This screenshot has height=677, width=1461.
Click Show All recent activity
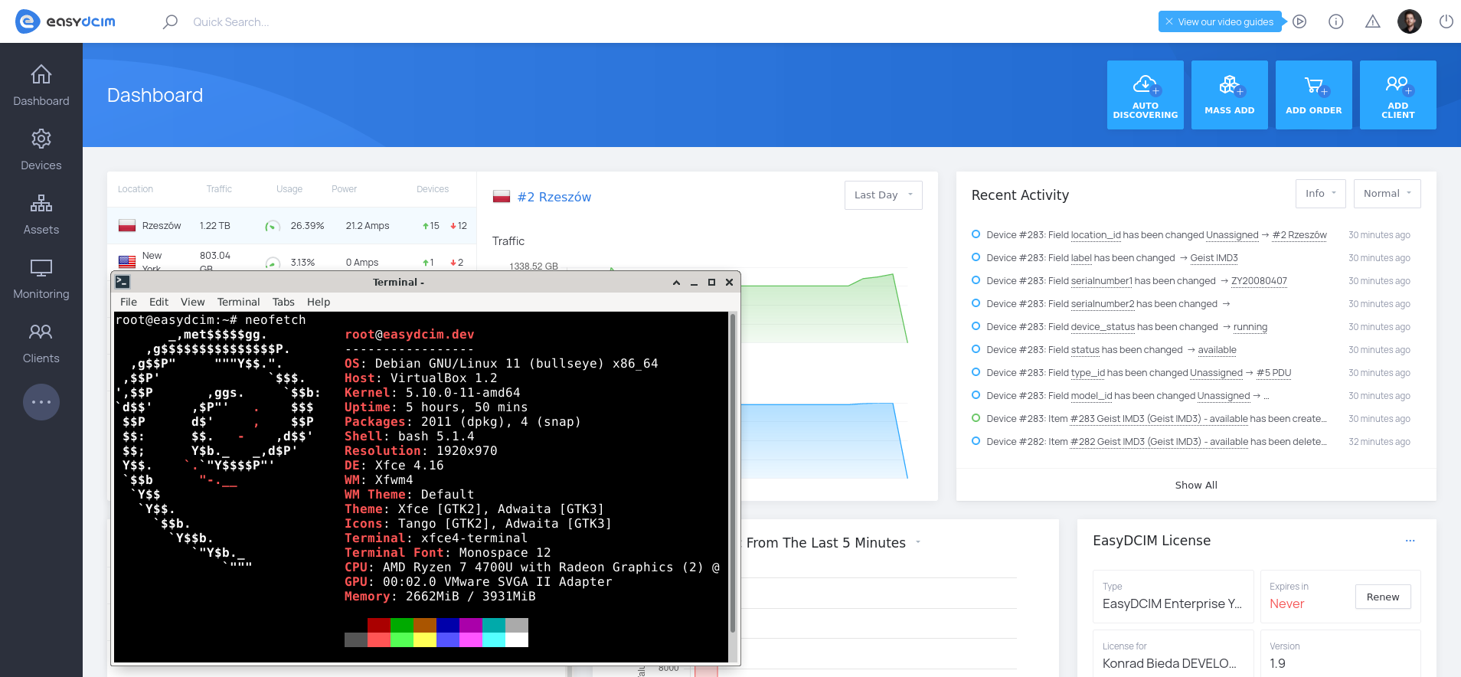[1196, 485]
